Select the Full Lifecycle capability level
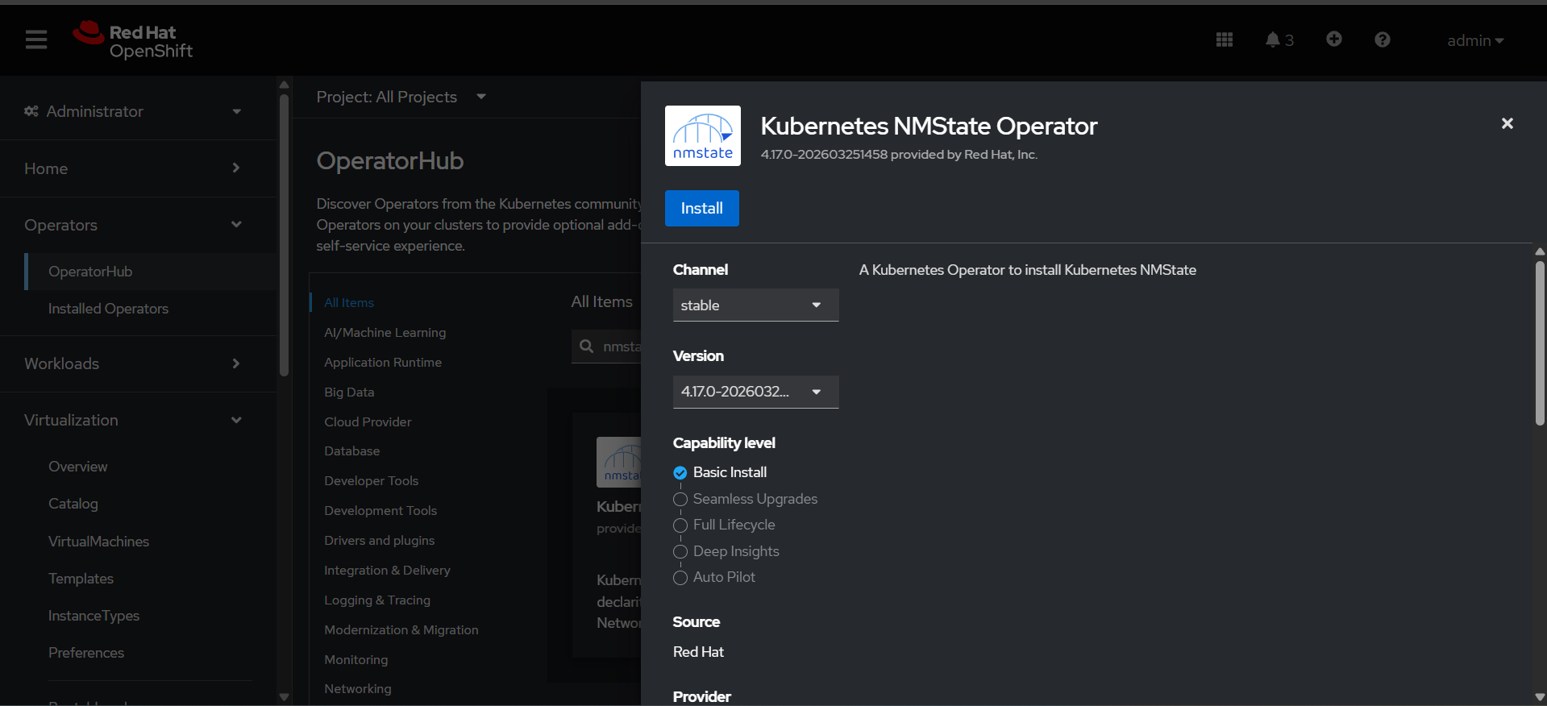The width and height of the screenshot is (1547, 706). 680,525
